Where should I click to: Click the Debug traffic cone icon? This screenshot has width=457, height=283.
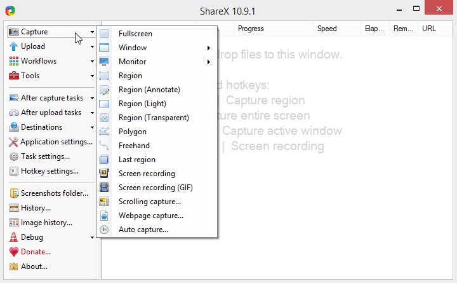tap(14, 237)
